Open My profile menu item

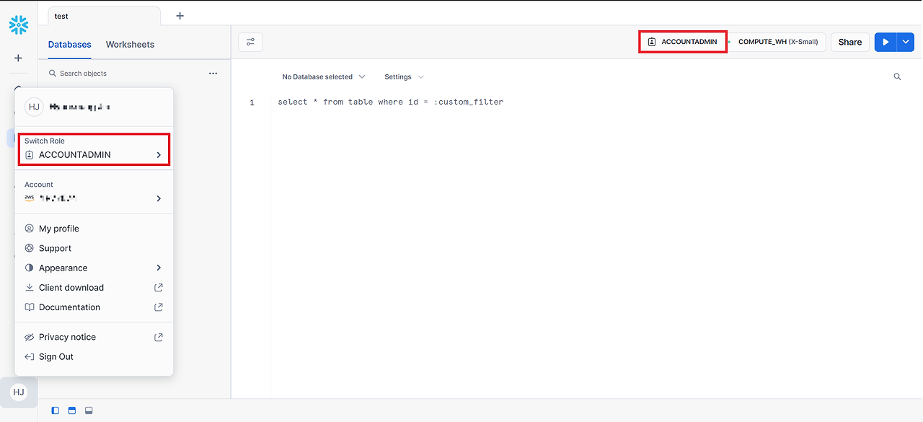94,229
